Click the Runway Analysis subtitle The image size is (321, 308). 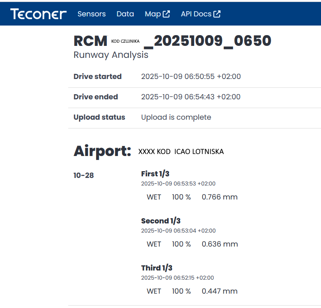111,55
